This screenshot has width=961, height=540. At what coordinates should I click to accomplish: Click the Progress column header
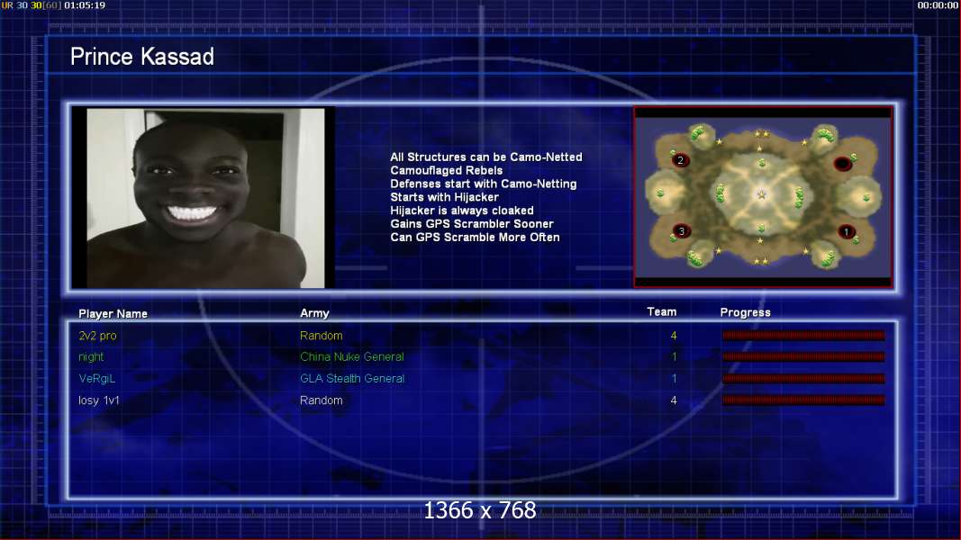pos(745,312)
